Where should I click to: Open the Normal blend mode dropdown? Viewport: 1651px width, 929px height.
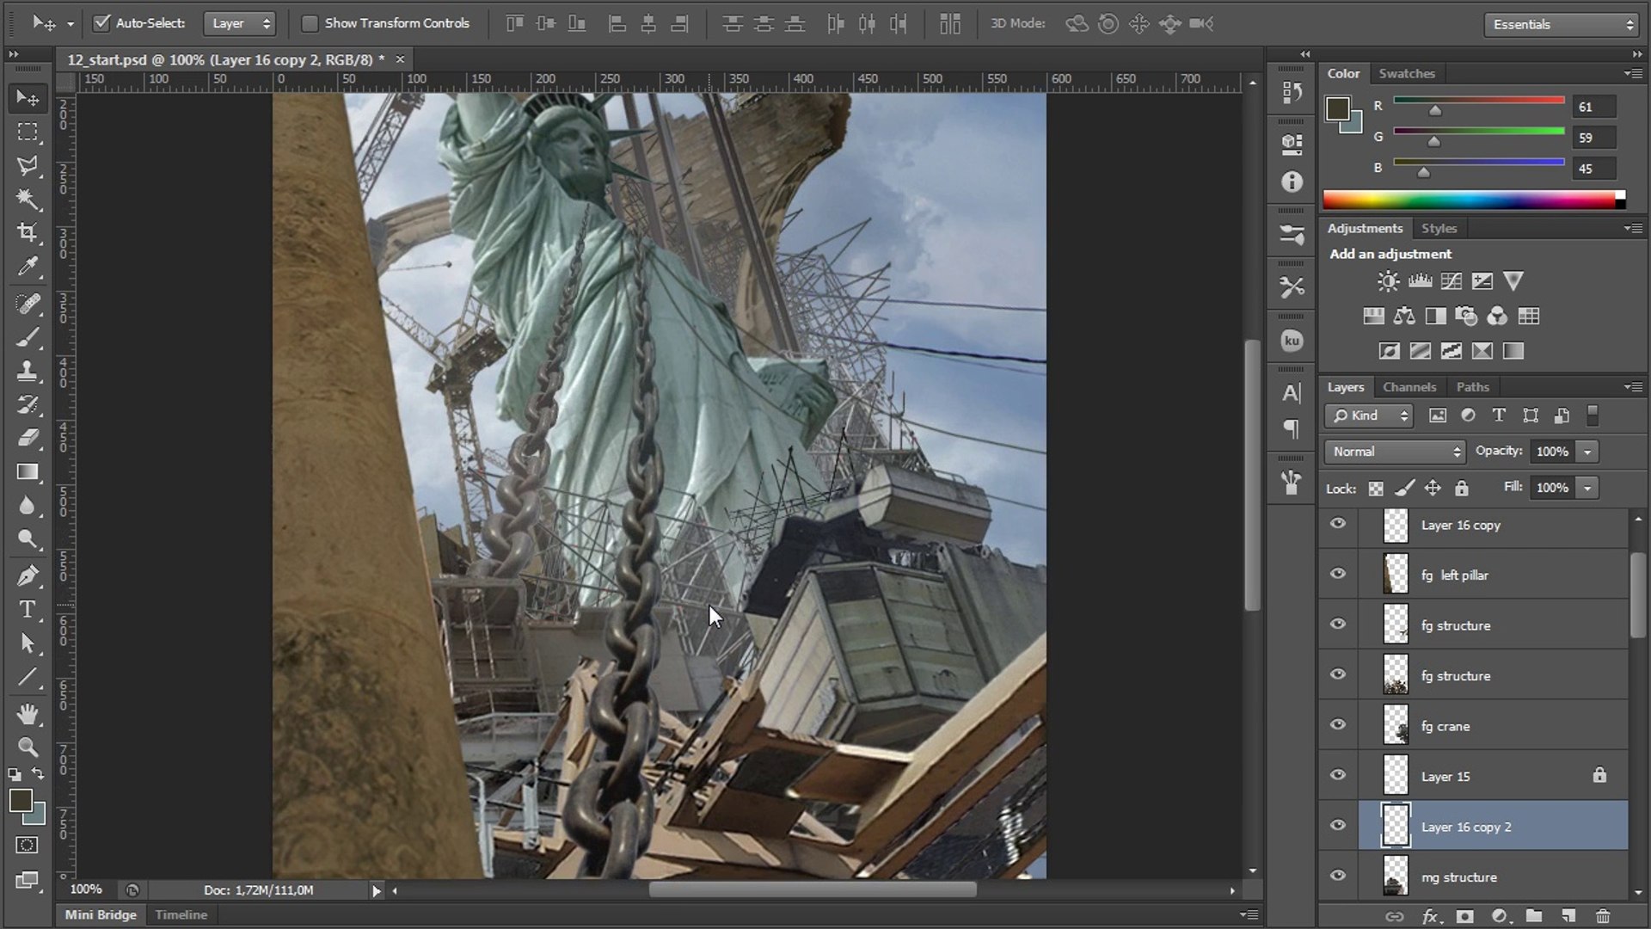point(1395,452)
